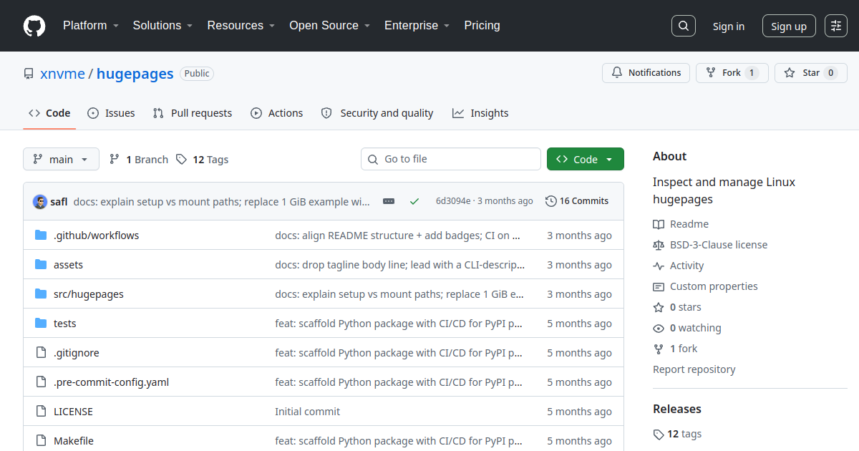Open the .gitignore file
859x451 pixels.
[x=77, y=353]
